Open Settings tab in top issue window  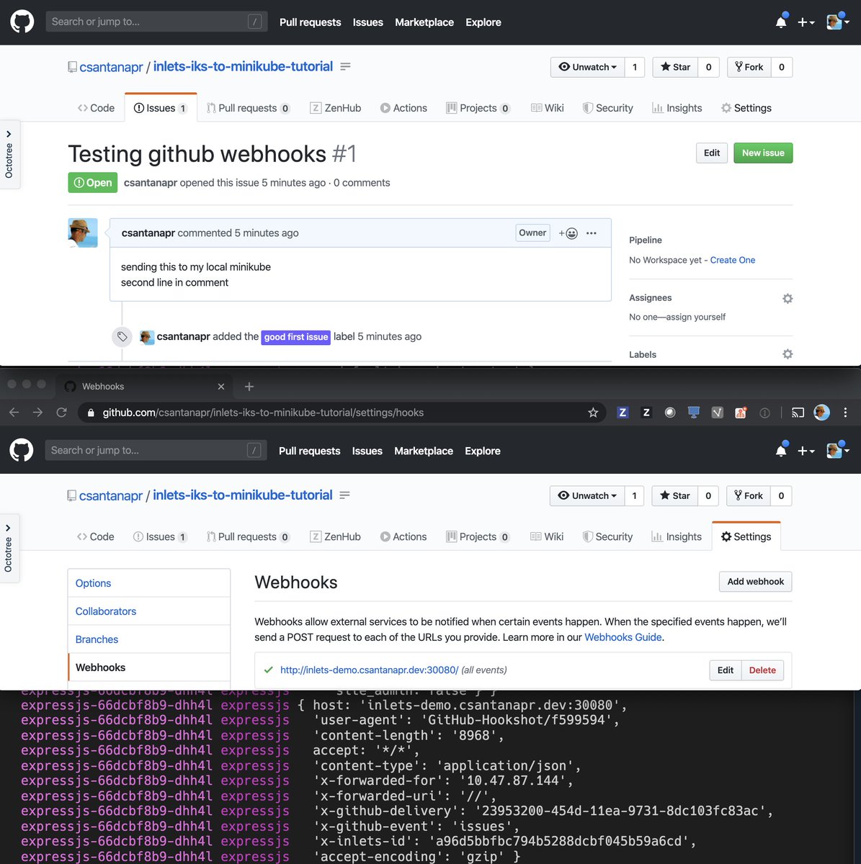click(x=746, y=108)
